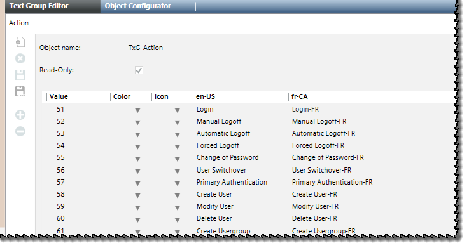Click the Add row plus icon
Viewport: 469px width, 248px height.
point(20,115)
